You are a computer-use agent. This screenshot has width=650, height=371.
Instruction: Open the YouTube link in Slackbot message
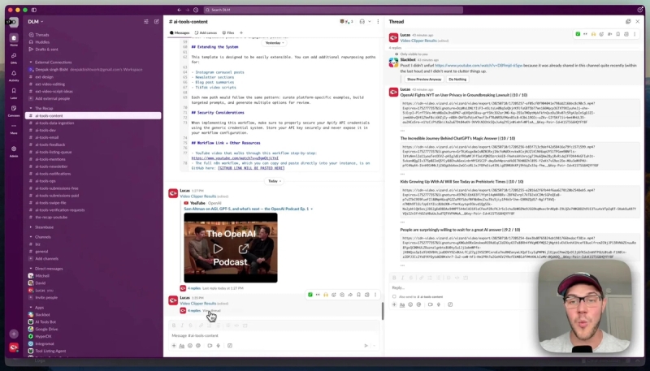coord(479,66)
